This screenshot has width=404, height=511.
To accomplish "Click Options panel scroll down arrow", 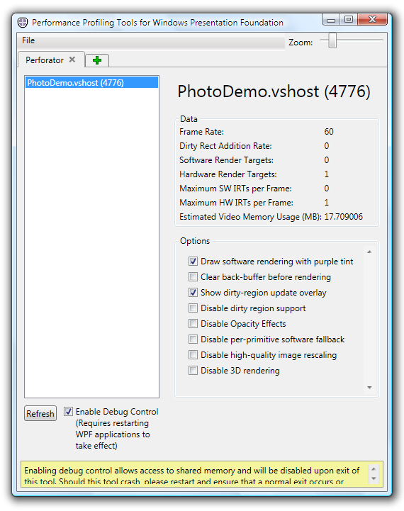I will (x=369, y=388).
